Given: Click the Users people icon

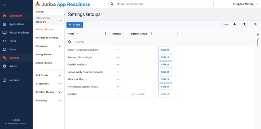Looking at the screenshot, I should tap(5, 50).
